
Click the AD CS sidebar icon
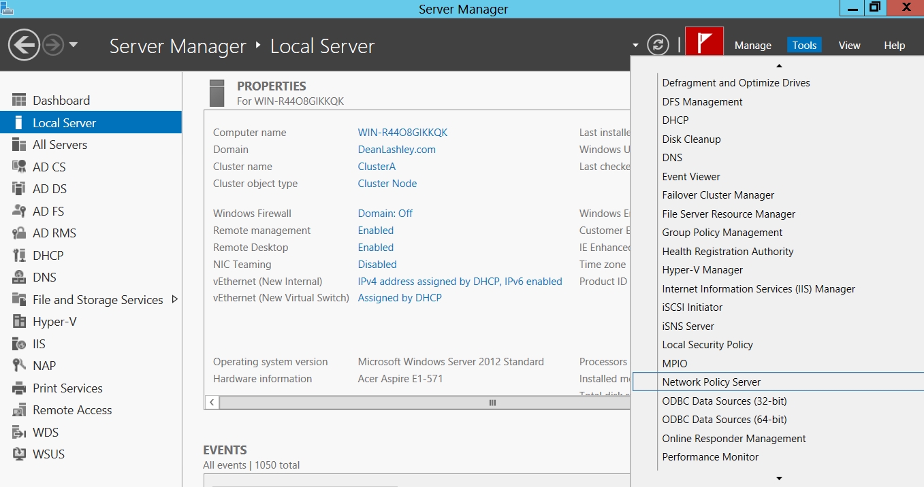(x=19, y=167)
